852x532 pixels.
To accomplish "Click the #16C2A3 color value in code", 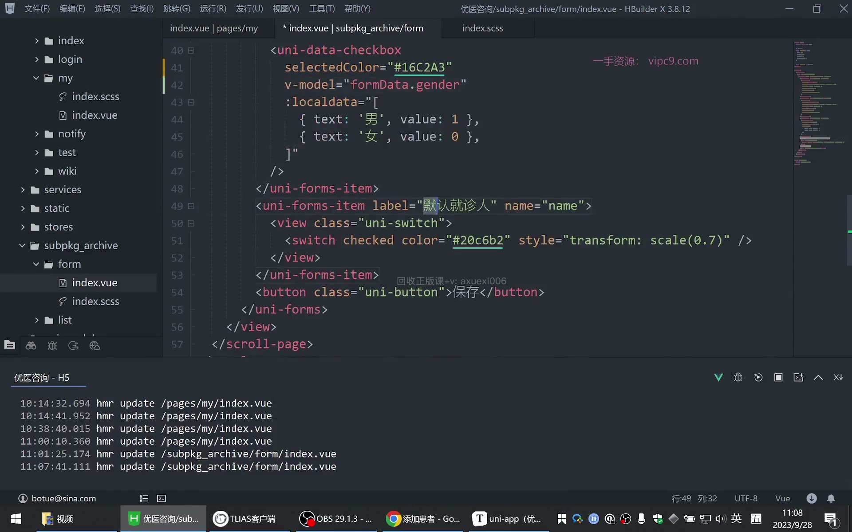I will (x=419, y=67).
